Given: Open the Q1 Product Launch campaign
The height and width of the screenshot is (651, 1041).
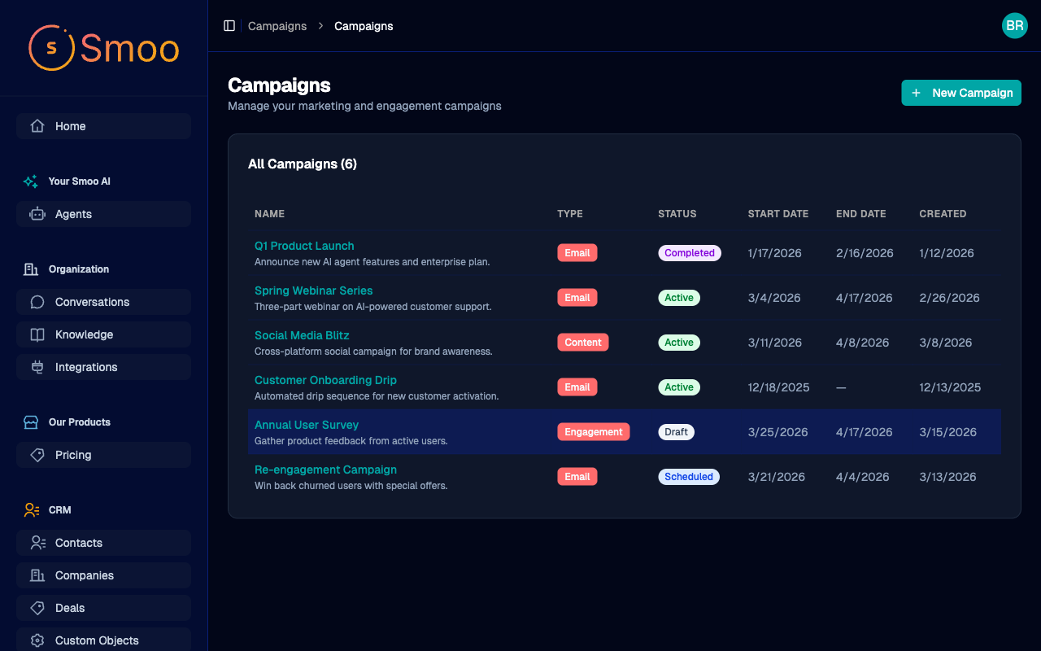Looking at the screenshot, I should click(x=304, y=246).
